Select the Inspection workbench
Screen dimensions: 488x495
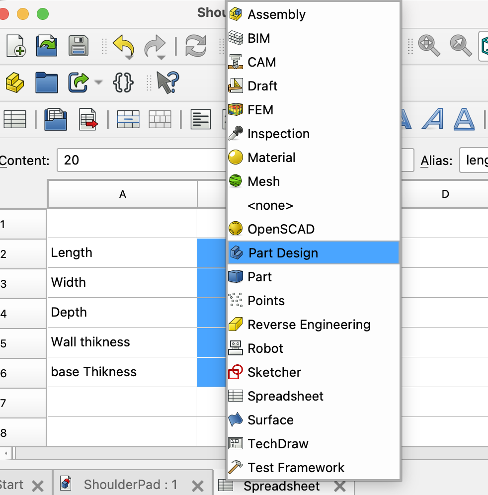point(314,134)
